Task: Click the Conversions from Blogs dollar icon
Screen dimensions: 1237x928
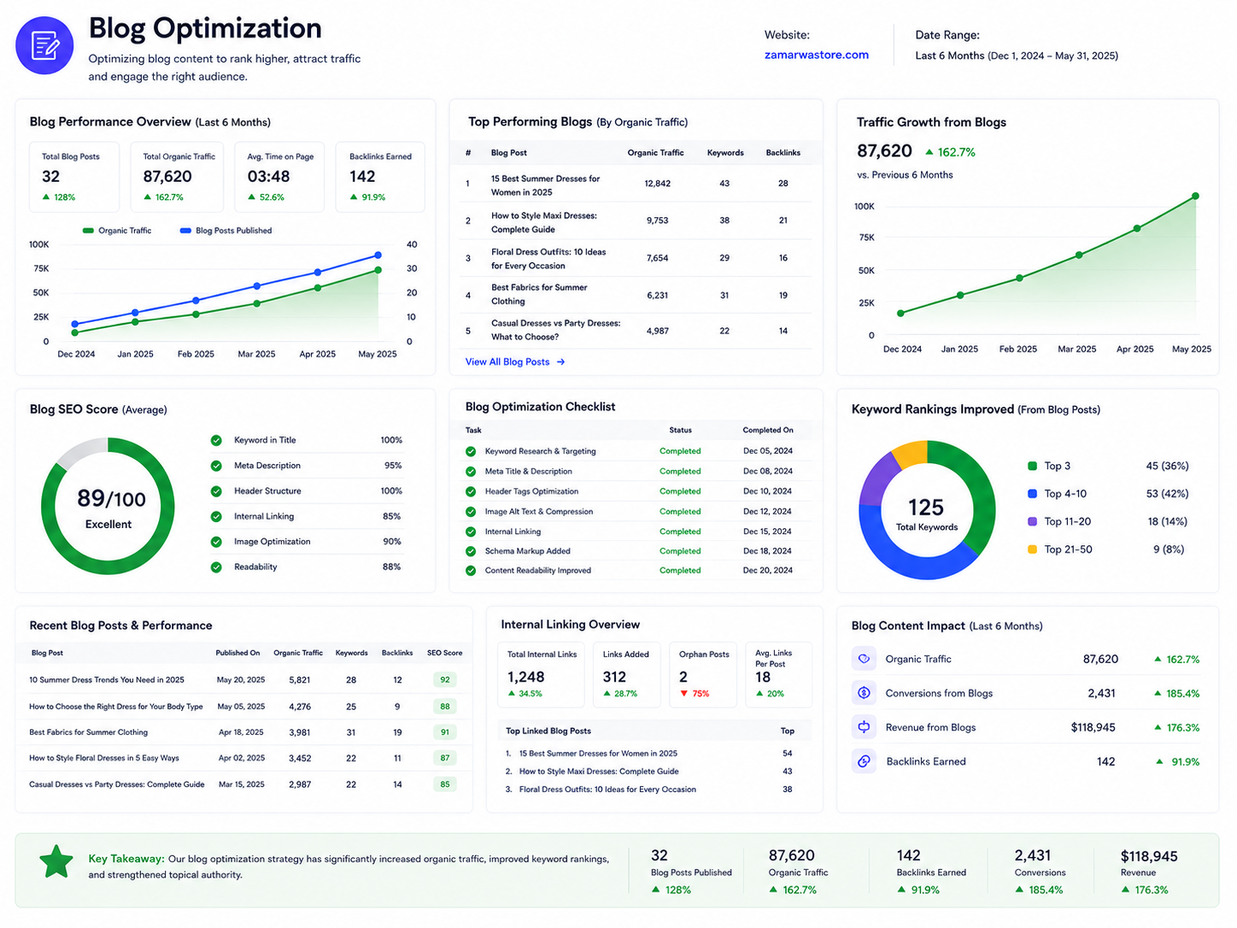Action: click(864, 693)
